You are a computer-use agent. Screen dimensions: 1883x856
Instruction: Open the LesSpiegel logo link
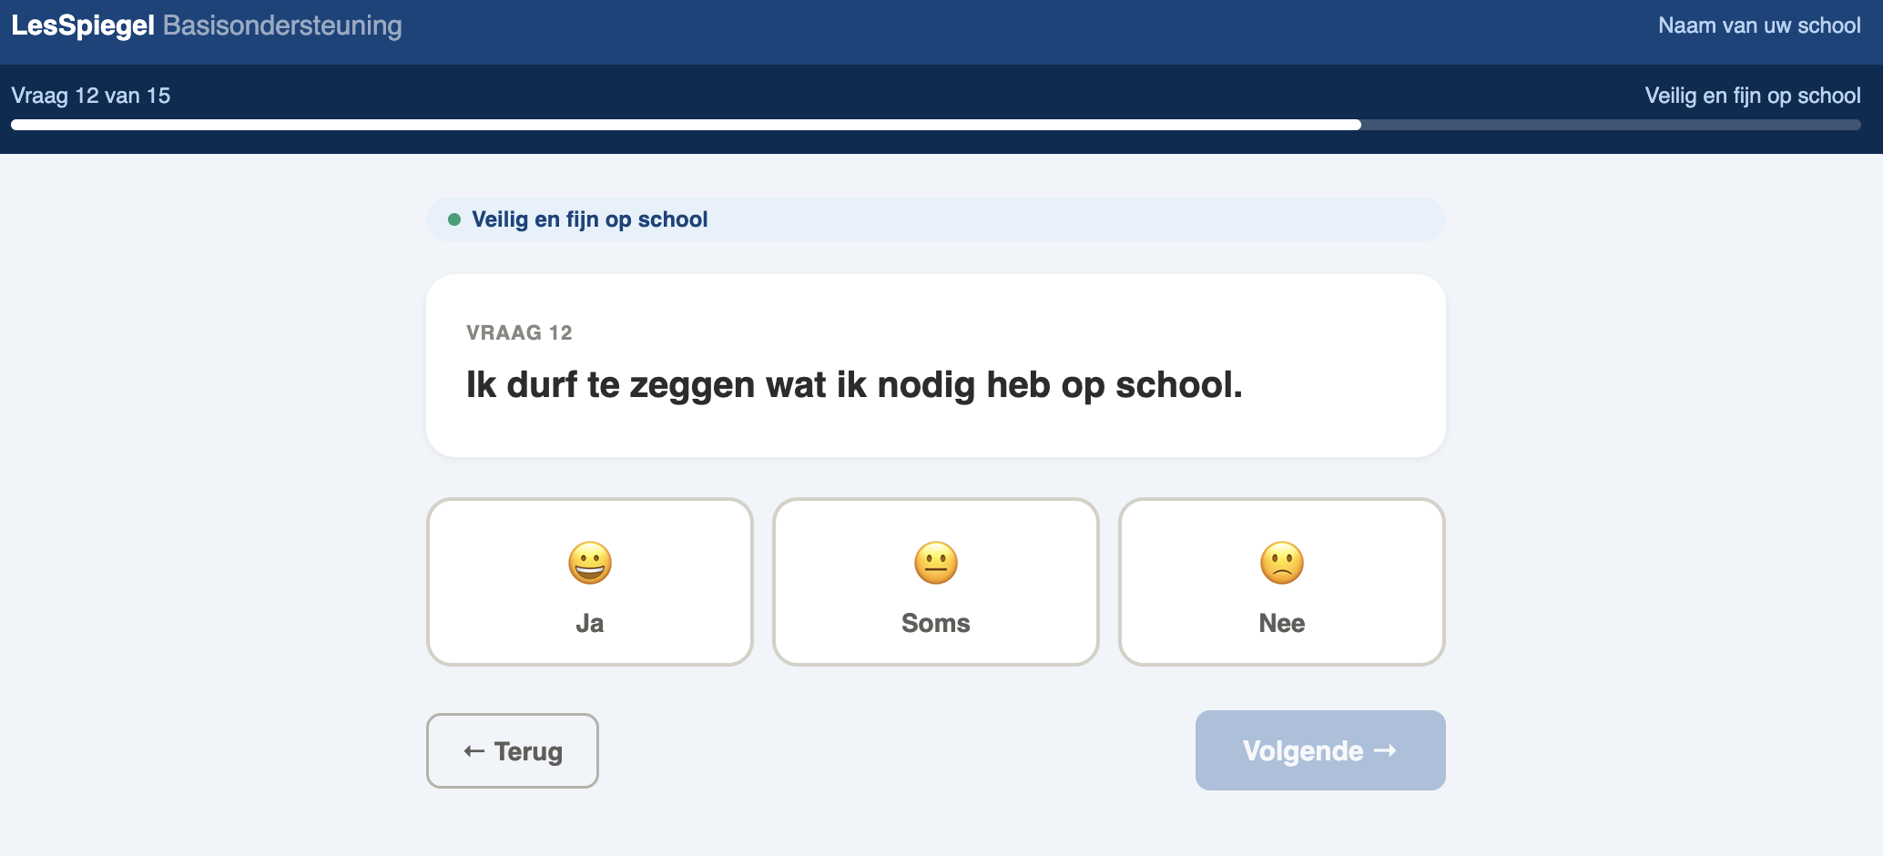click(x=83, y=25)
